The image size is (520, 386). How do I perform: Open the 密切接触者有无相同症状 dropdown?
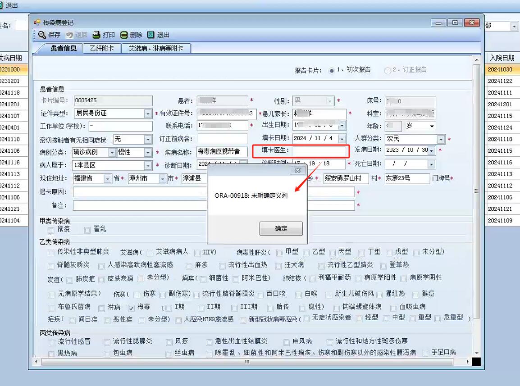click(148, 139)
